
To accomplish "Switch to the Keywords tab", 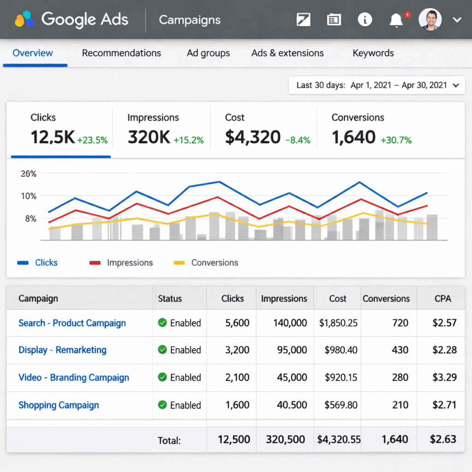I will point(373,53).
